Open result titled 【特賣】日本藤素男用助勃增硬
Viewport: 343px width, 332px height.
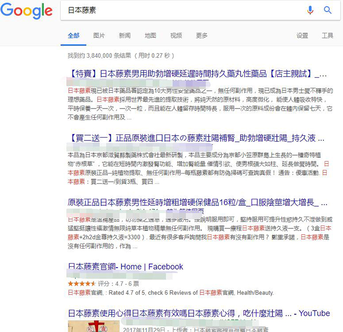[197, 74]
